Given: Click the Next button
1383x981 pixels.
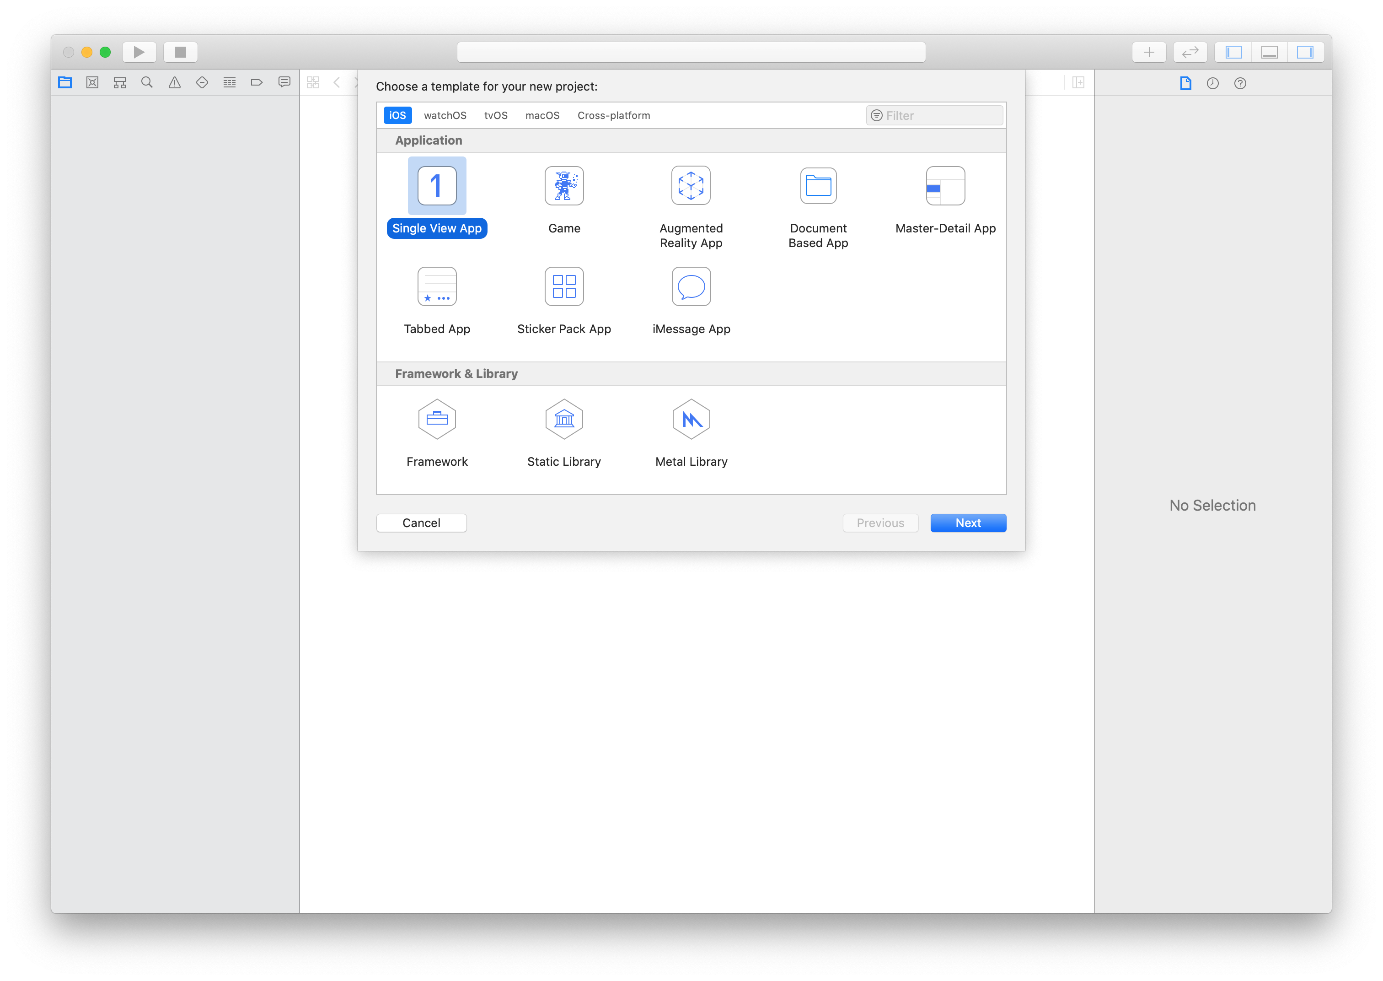Looking at the screenshot, I should [968, 523].
